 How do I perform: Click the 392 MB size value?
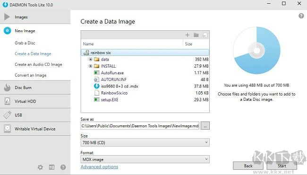coord(202,60)
